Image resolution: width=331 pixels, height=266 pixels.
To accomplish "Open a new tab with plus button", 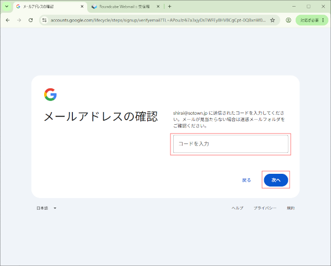I will (169, 7).
